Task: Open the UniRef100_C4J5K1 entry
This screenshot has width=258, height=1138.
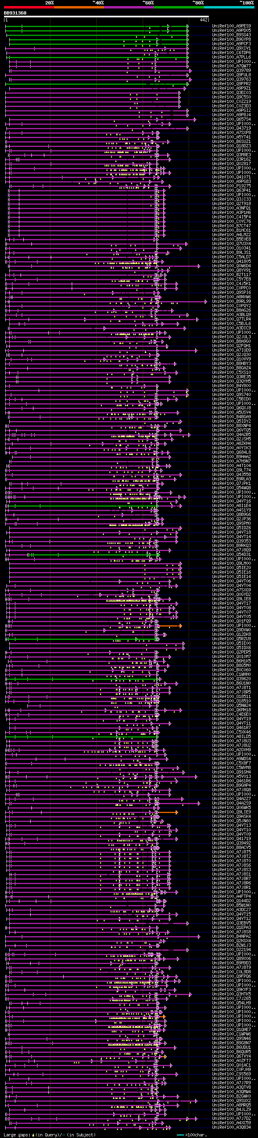Action: tap(231, 284)
